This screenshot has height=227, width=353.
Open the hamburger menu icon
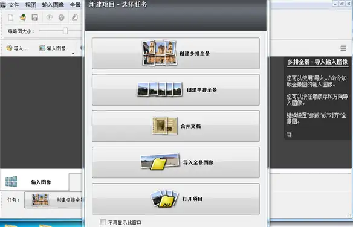pos(343,48)
